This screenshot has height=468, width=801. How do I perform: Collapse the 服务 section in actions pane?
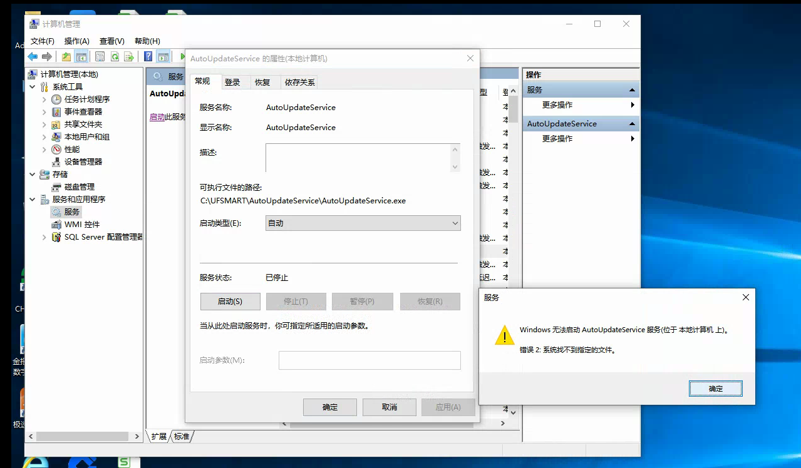click(633, 90)
